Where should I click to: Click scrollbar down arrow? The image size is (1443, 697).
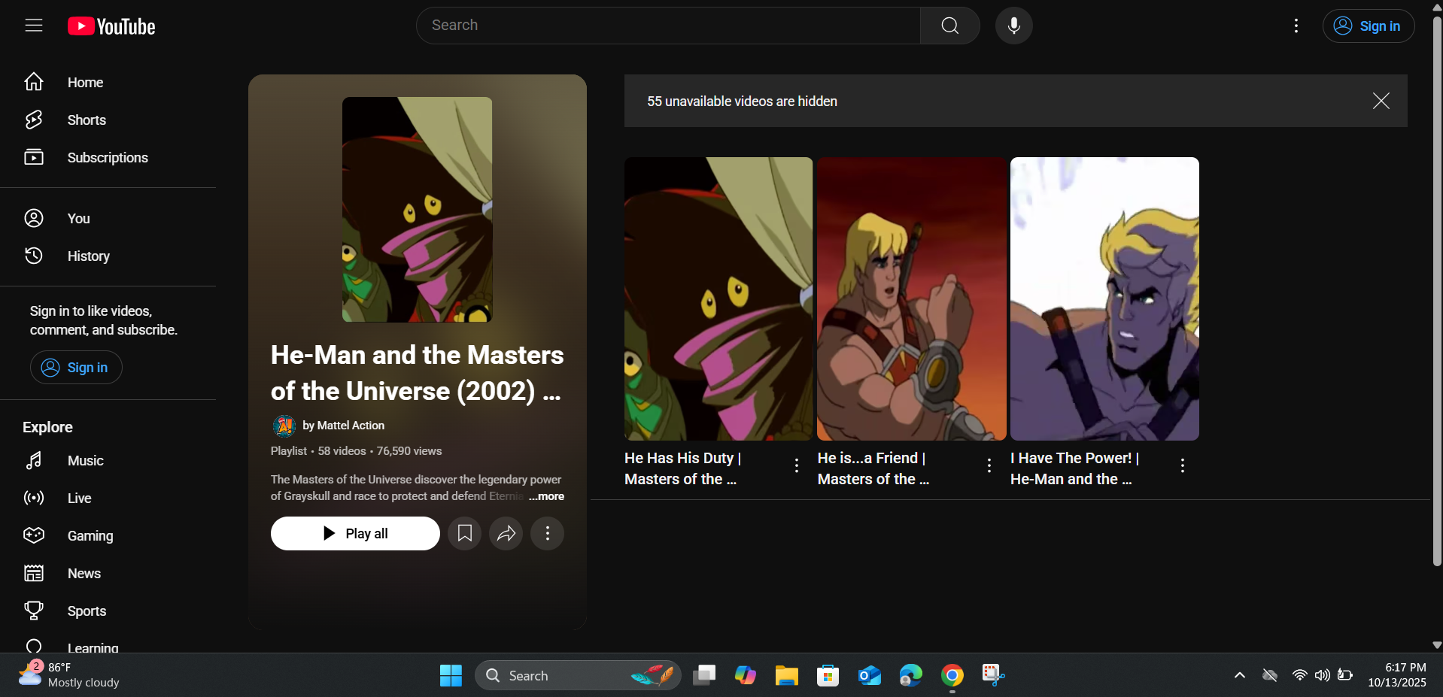point(1437,645)
